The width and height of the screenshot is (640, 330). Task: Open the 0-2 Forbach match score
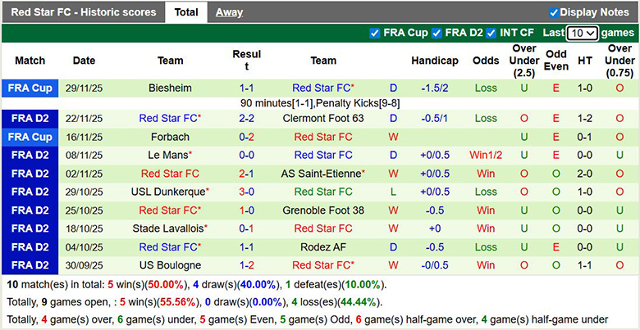point(246,137)
